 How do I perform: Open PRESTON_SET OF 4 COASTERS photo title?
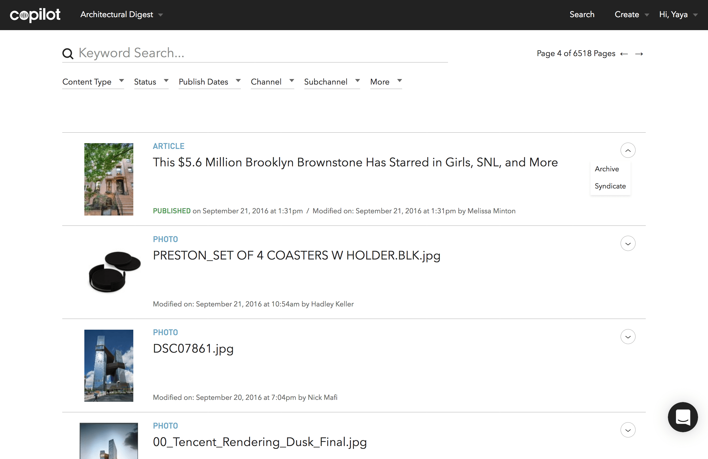point(296,256)
